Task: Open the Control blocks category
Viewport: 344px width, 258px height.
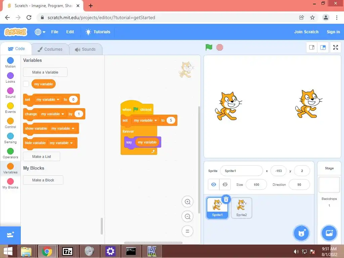Action: click(x=10, y=123)
